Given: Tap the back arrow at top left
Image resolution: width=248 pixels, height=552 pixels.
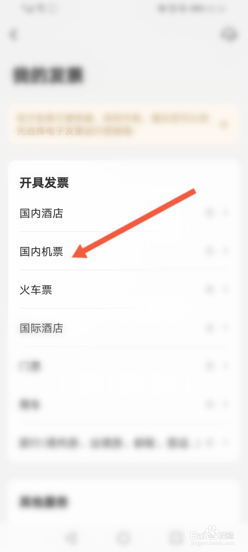Looking at the screenshot, I should click(14, 34).
